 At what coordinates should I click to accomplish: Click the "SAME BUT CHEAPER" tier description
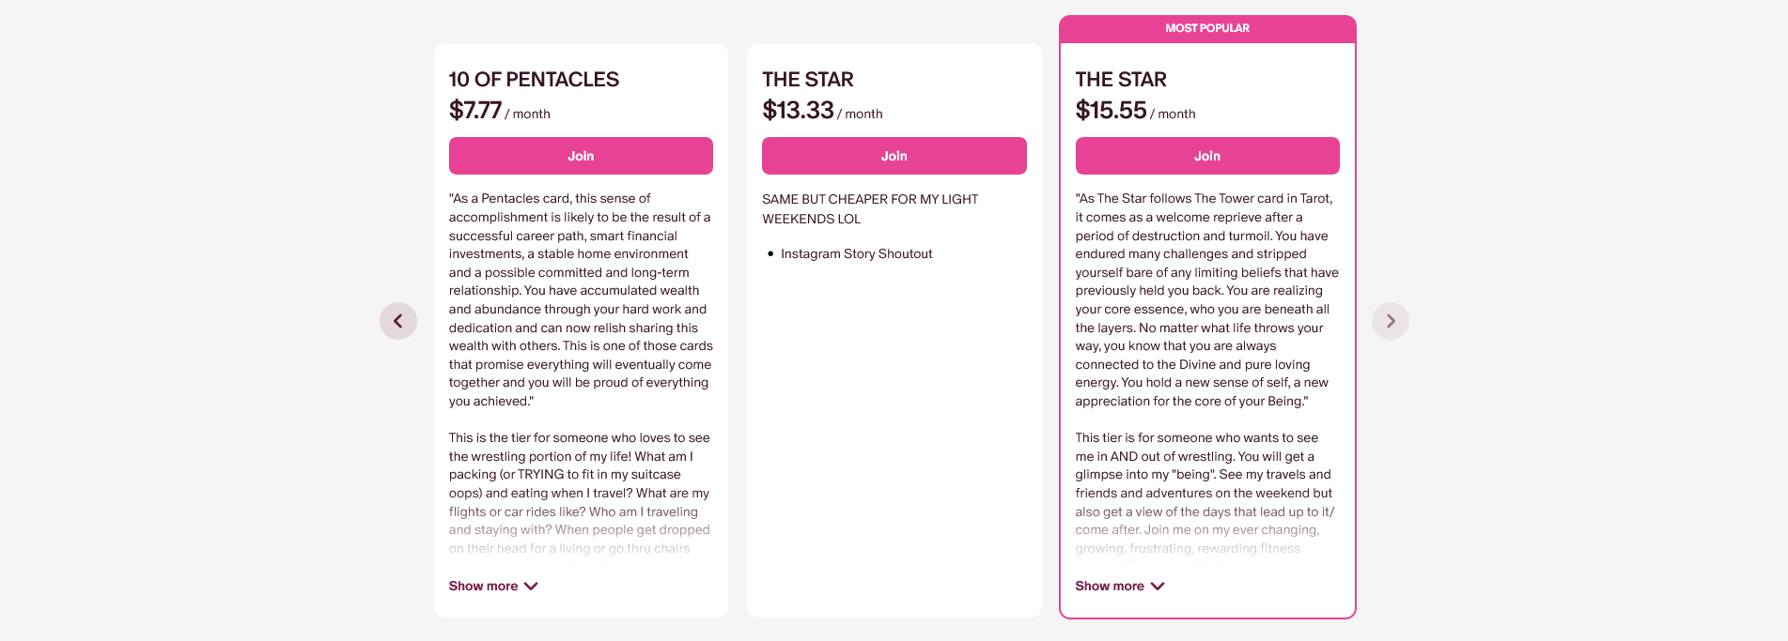tap(870, 208)
